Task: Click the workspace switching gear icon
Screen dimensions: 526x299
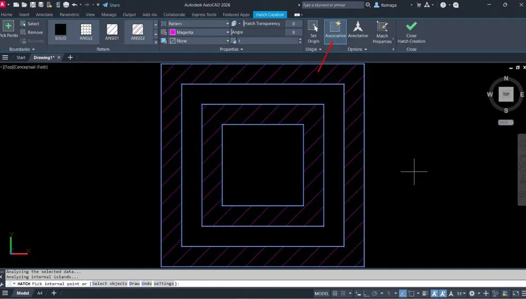Action: pyautogui.click(x=472, y=293)
